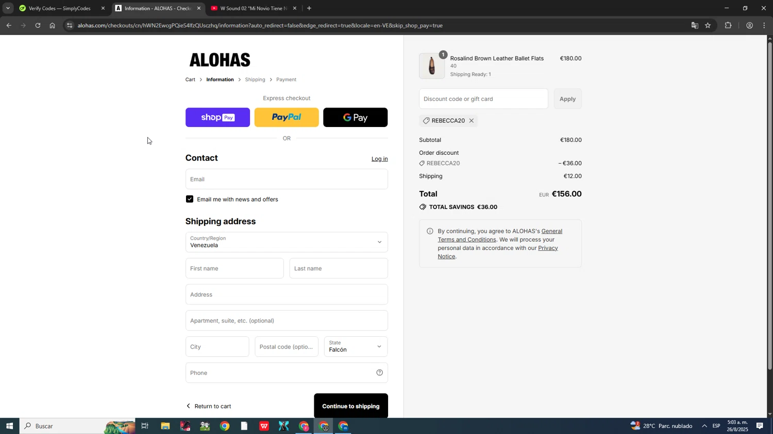Focus the Postal code field
This screenshot has width=773, height=434.
287,347
